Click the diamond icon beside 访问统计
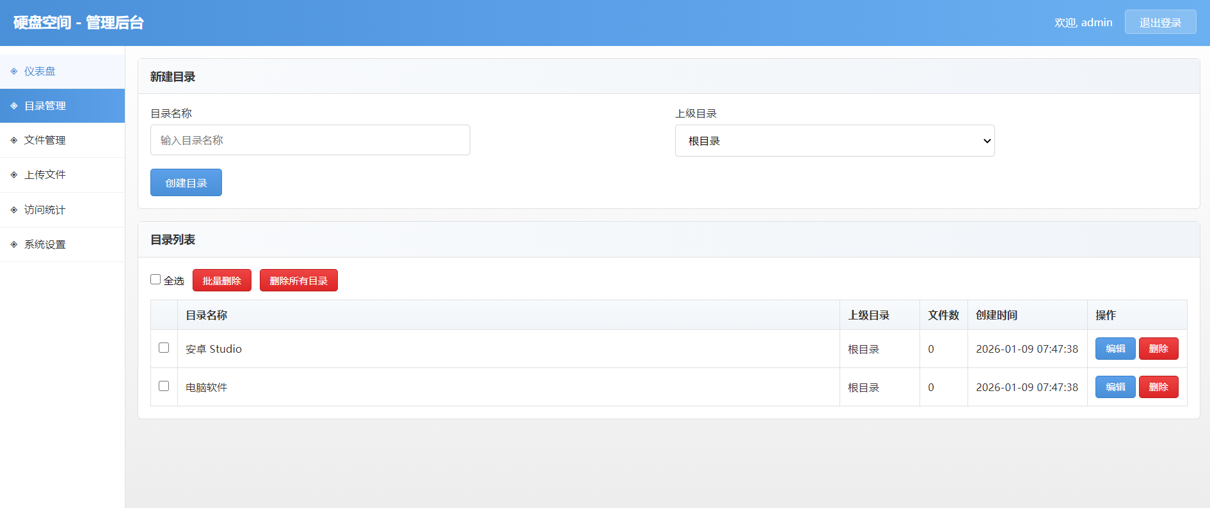Viewport: 1210px width, 508px height. 14,210
